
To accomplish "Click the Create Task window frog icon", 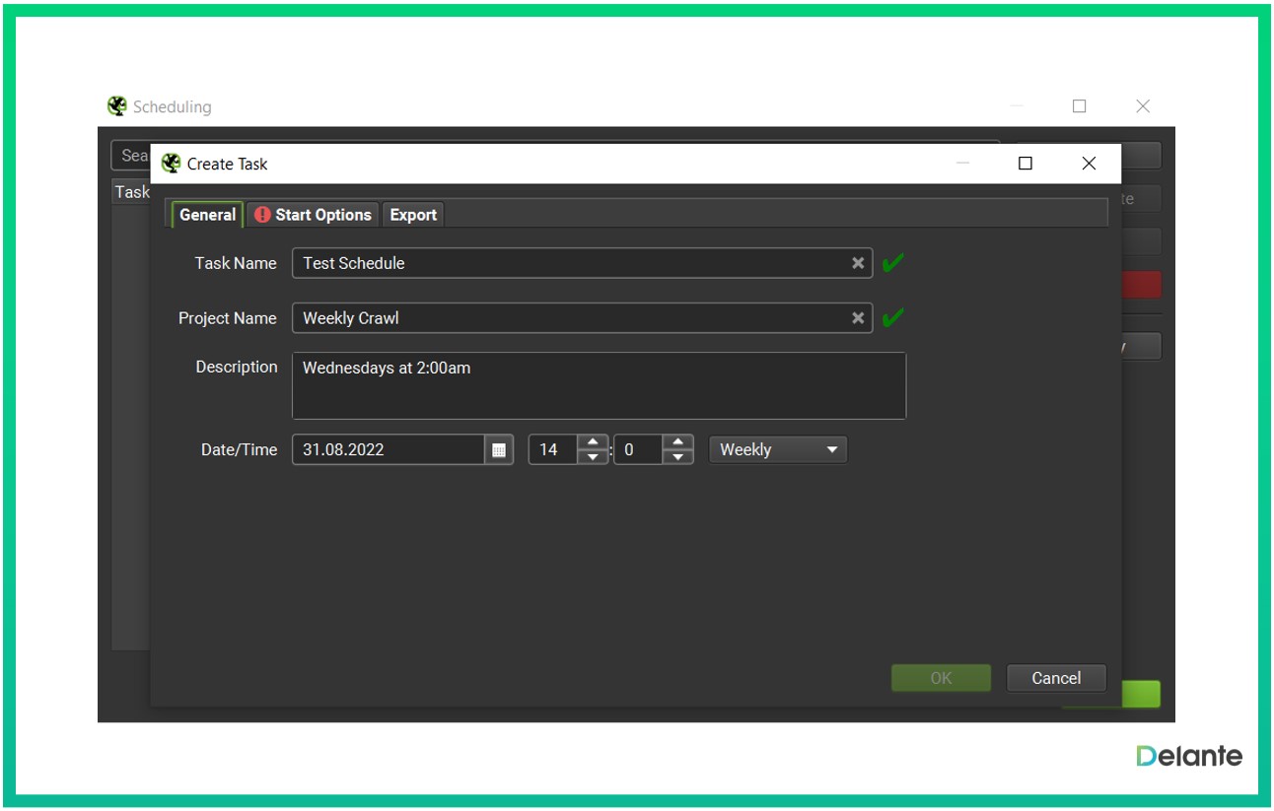I will [172, 164].
